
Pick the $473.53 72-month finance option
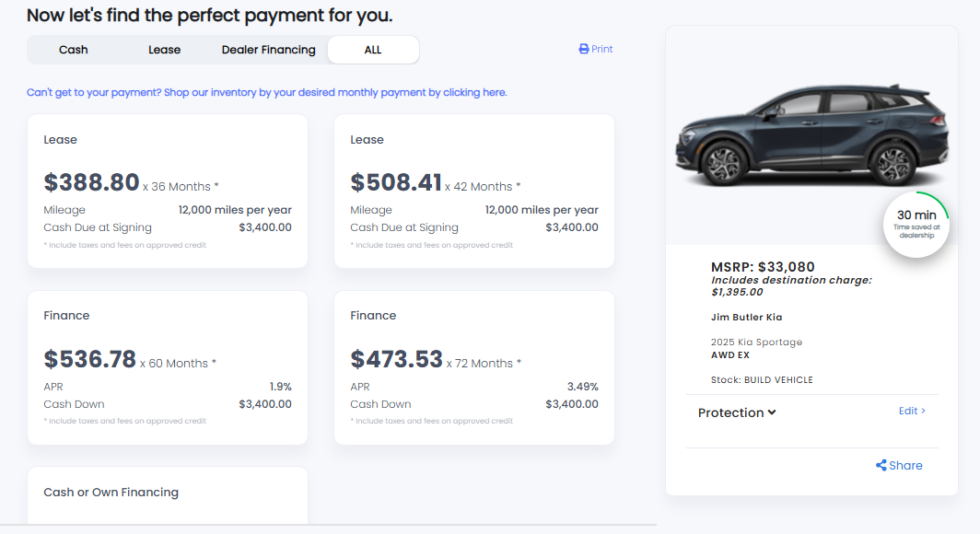[x=474, y=368]
